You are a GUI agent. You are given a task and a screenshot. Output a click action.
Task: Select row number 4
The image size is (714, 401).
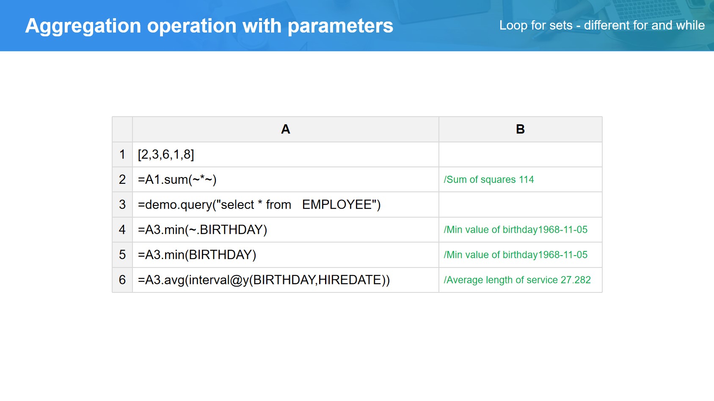pyautogui.click(x=122, y=230)
